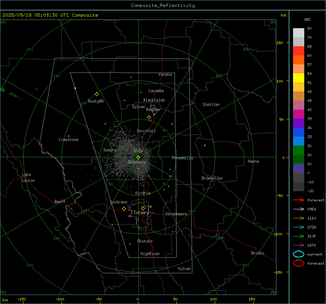Click the red forecast ellipse icon

(x=298, y=263)
